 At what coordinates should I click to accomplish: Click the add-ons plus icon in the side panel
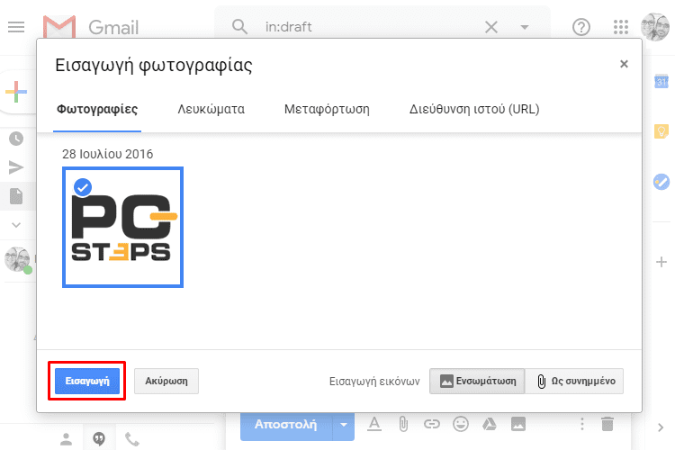click(x=661, y=262)
